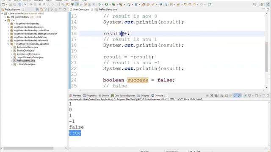Collapse the io.github.vikeshpandey.operators package

coord(8,44)
